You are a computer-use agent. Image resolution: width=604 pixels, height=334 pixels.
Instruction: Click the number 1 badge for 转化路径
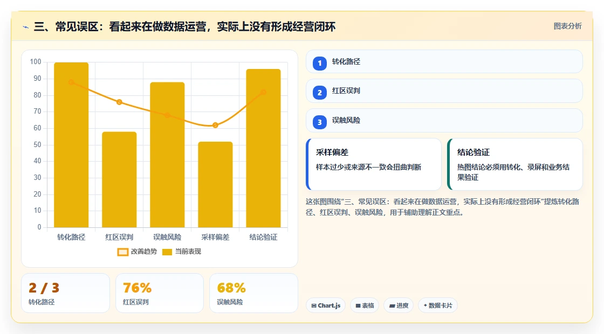[319, 63]
